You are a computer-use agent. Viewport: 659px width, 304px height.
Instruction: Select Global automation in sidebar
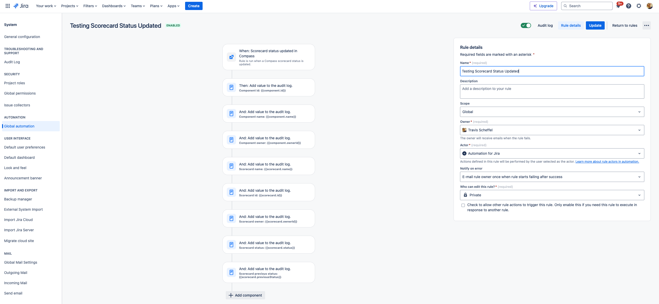click(x=31, y=126)
